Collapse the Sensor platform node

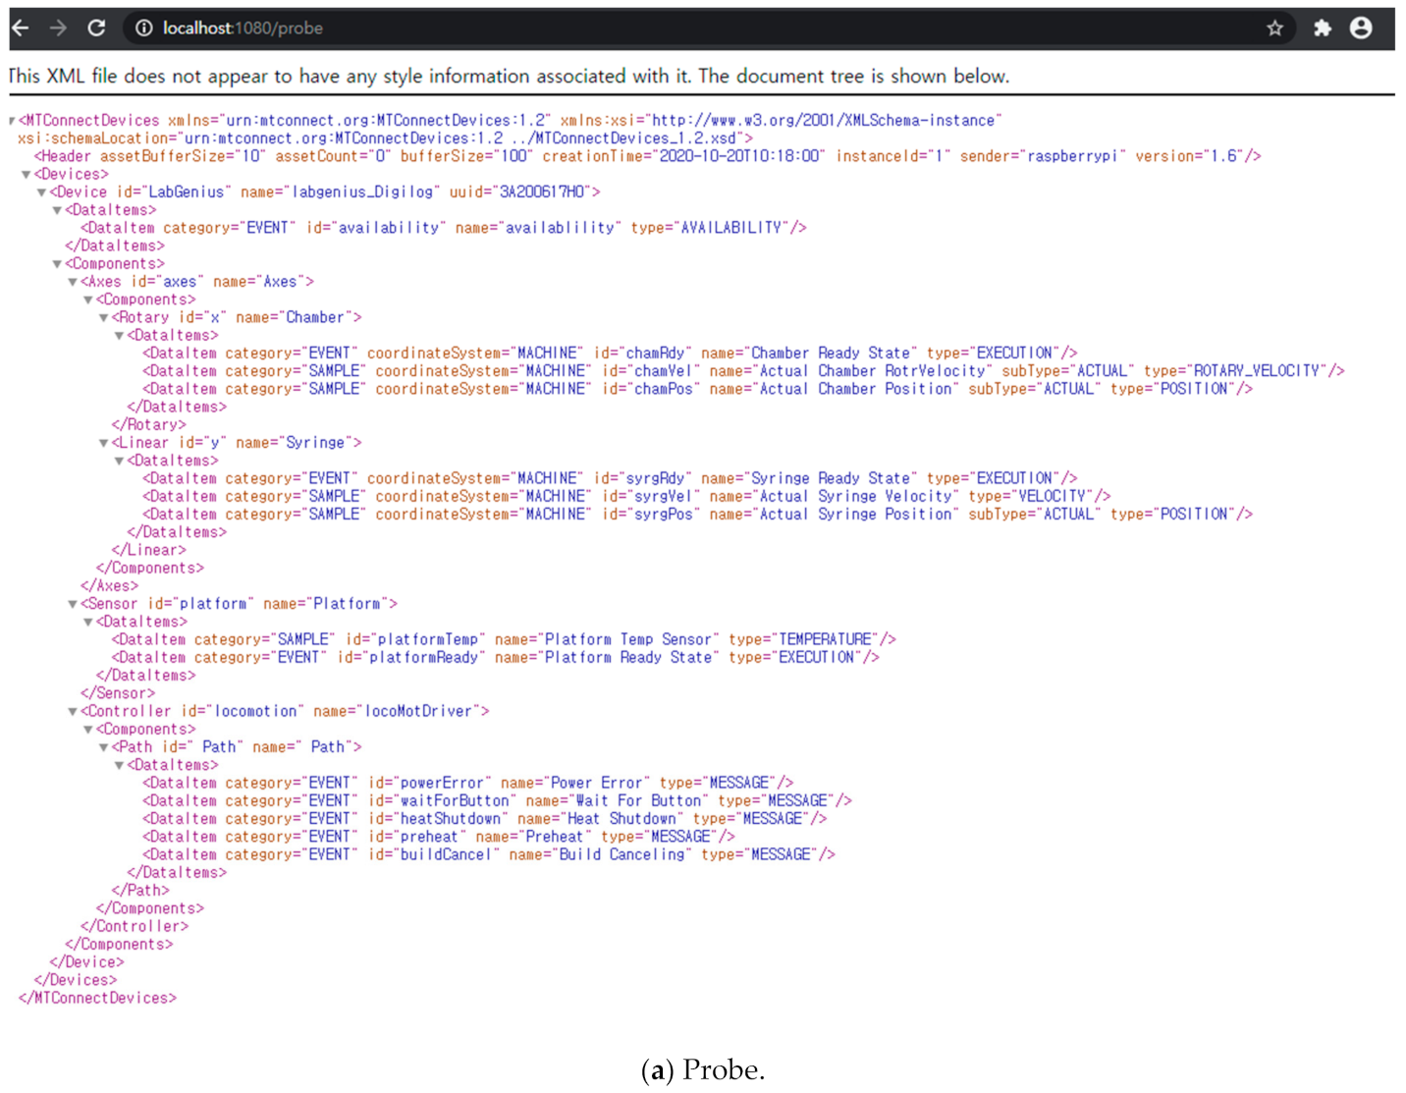coord(73,604)
